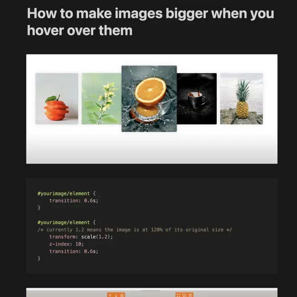
Task: Click the first #yourimage/element selector
Action: click(63, 193)
